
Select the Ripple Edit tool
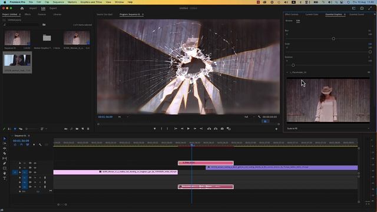tap(5, 148)
